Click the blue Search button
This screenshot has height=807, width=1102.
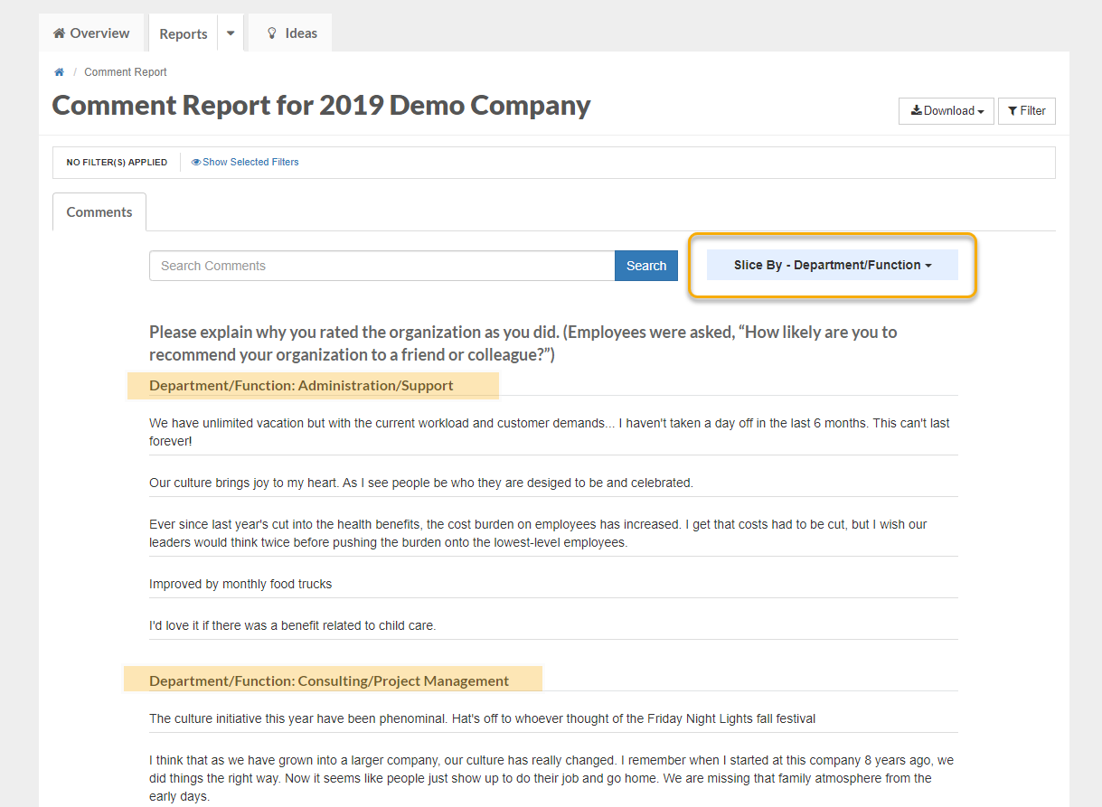pyautogui.click(x=646, y=266)
